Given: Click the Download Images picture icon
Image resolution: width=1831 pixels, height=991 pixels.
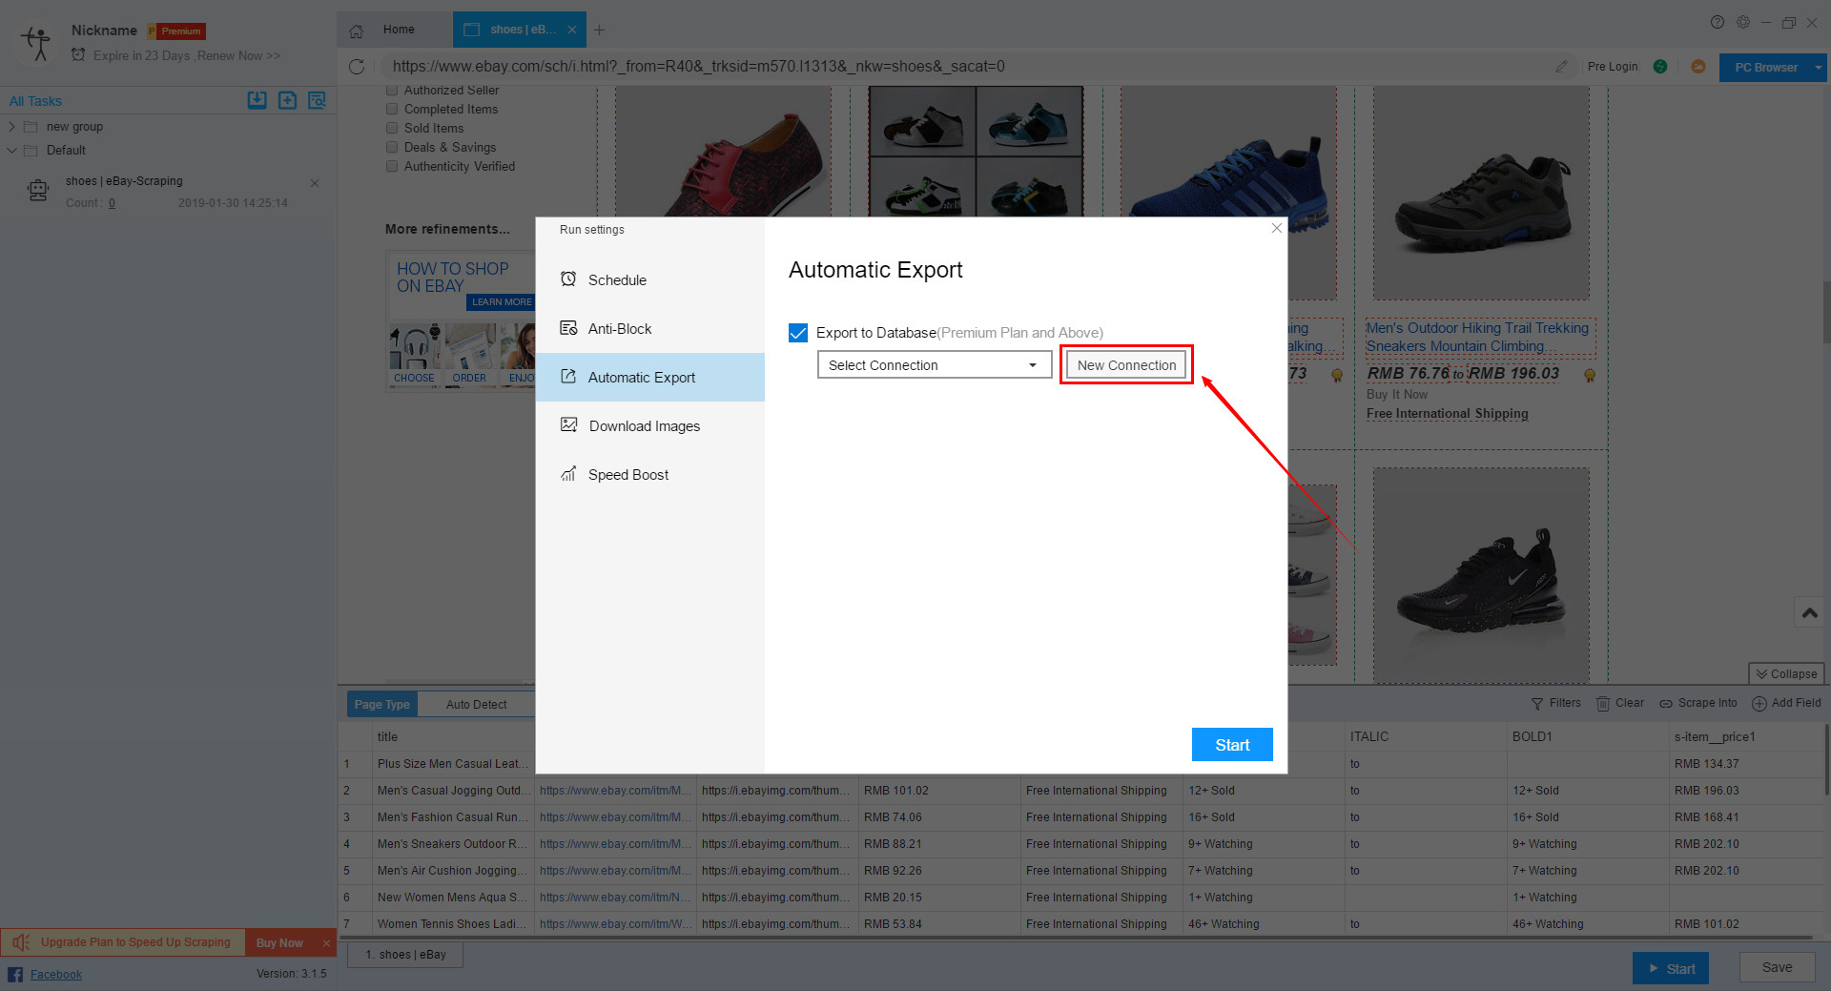Looking at the screenshot, I should coord(568,425).
